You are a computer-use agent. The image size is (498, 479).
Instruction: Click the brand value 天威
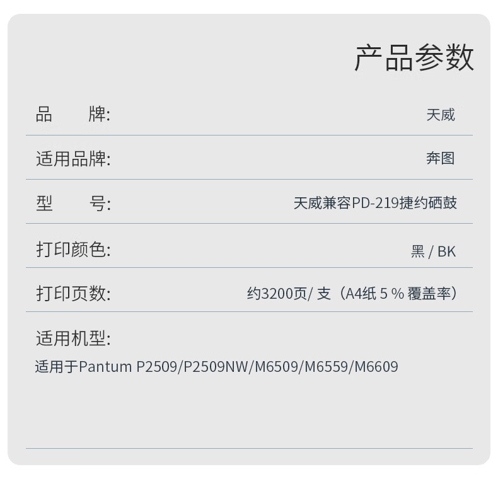[441, 115]
